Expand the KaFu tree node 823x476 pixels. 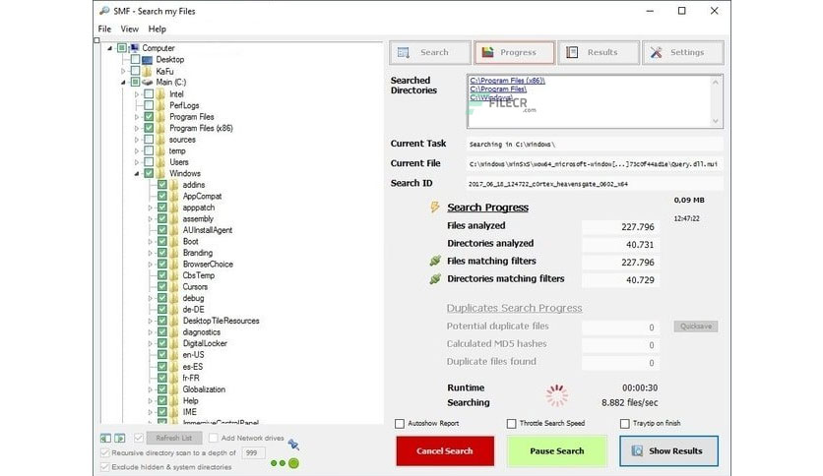[123, 71]
